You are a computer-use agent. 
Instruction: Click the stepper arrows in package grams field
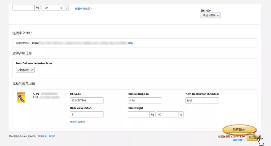click(61, 8)
